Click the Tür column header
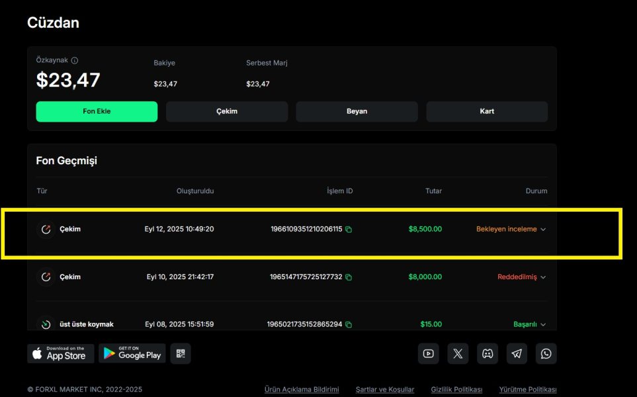Viewport: 637px width, 397px height. tap(42, 191)
